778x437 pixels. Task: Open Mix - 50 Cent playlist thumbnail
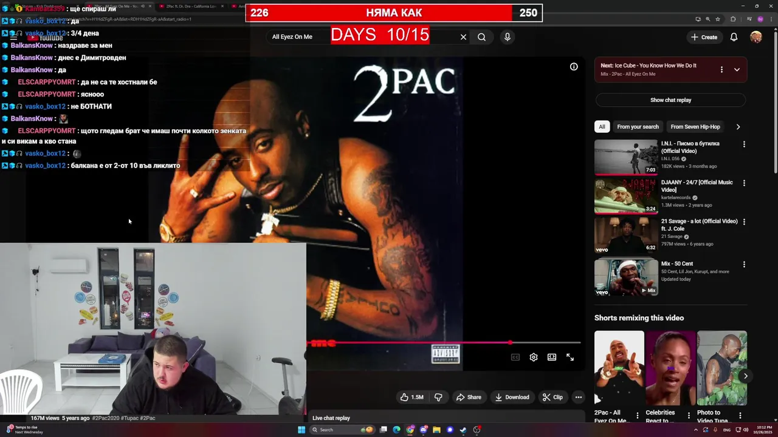pyautogui.click(x=626, y=277)
